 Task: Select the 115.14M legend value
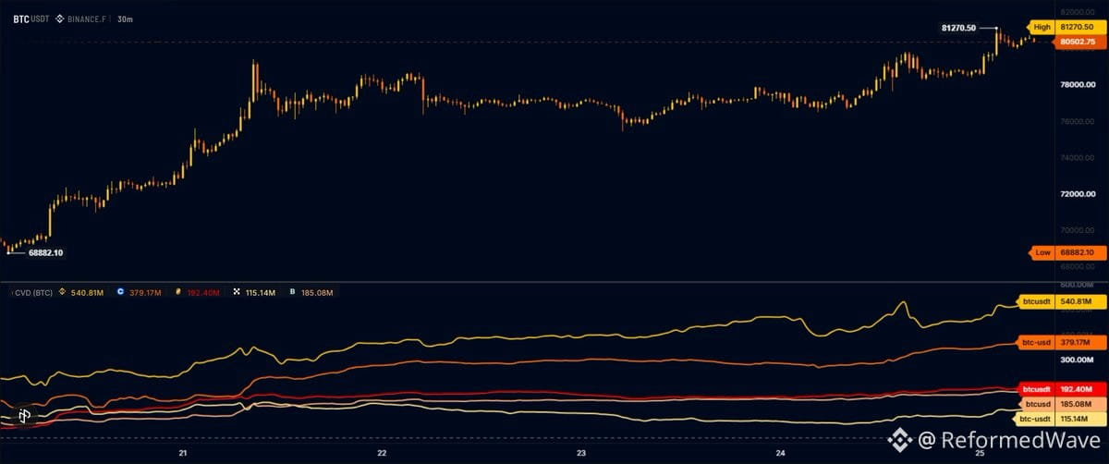point(260,292)
